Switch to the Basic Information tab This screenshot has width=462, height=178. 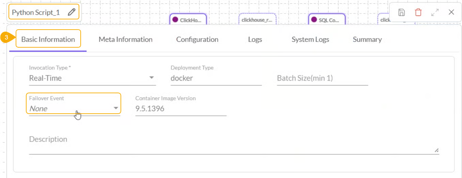pos(48,39)
